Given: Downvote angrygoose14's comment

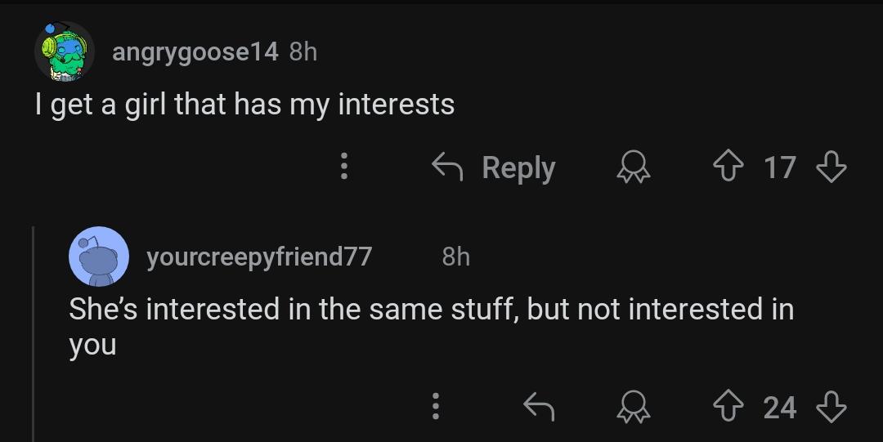Looking at the screenshot, I should coord(831,167).
